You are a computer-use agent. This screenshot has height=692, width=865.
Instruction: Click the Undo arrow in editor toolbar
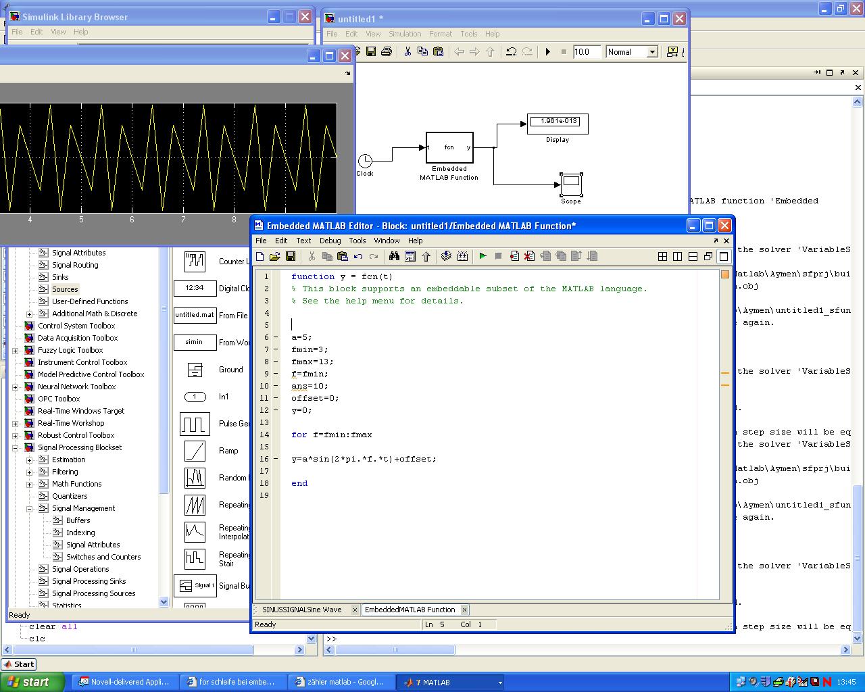coord(358,256)
